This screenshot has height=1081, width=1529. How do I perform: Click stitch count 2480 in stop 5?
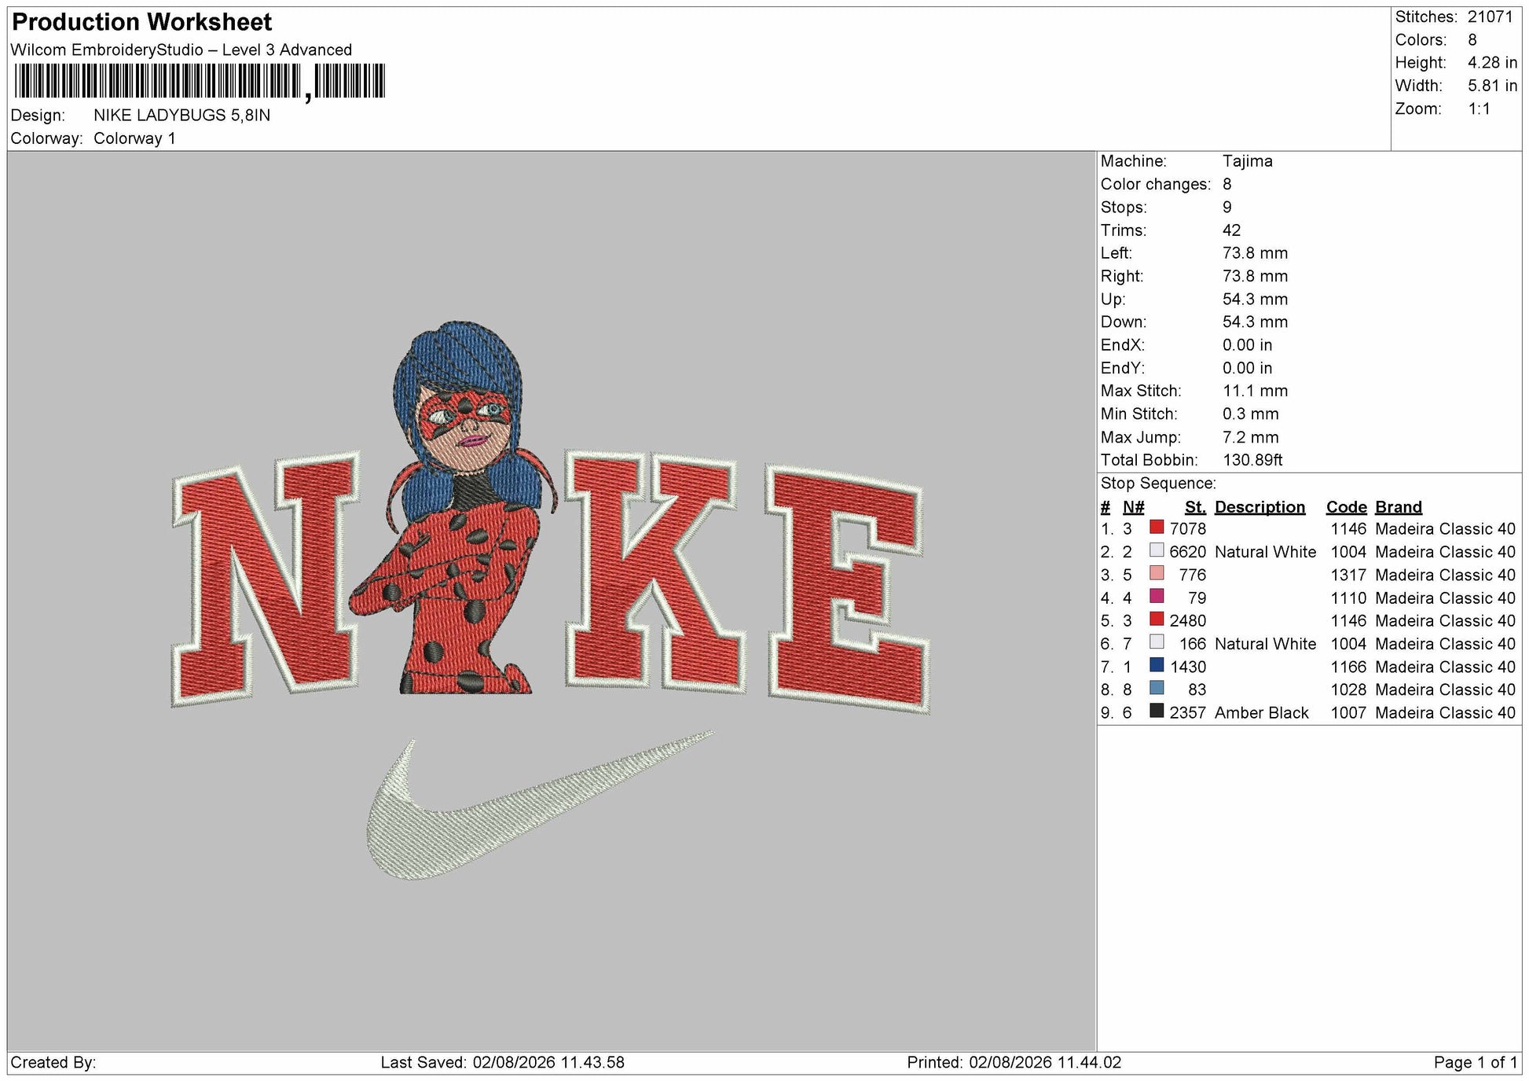tap(1187, 621)
